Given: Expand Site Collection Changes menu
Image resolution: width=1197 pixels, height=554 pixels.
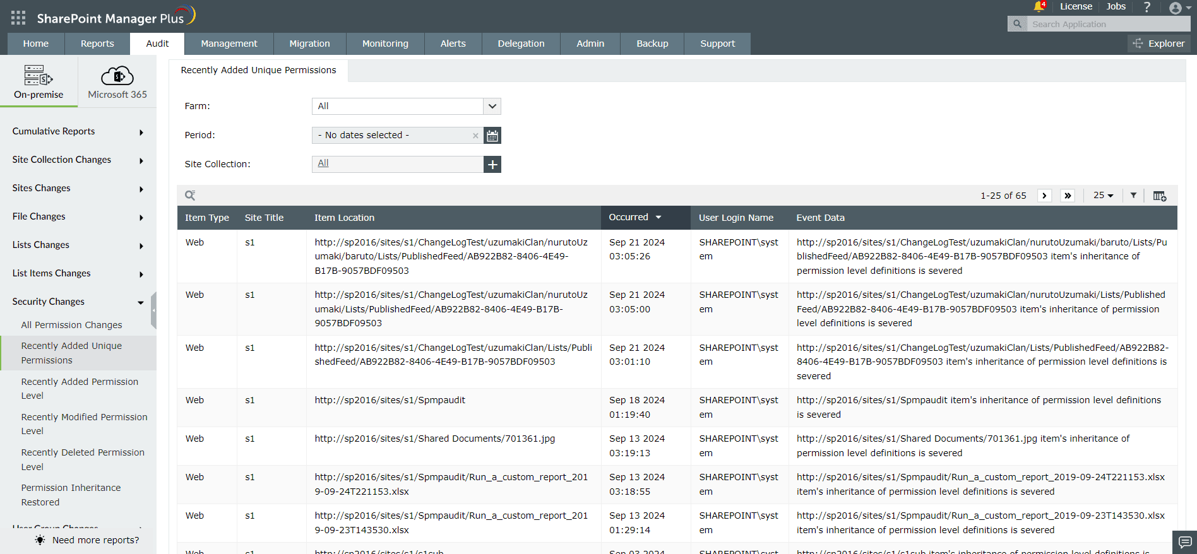Looking at the screenshot, I should pos(78,160).
